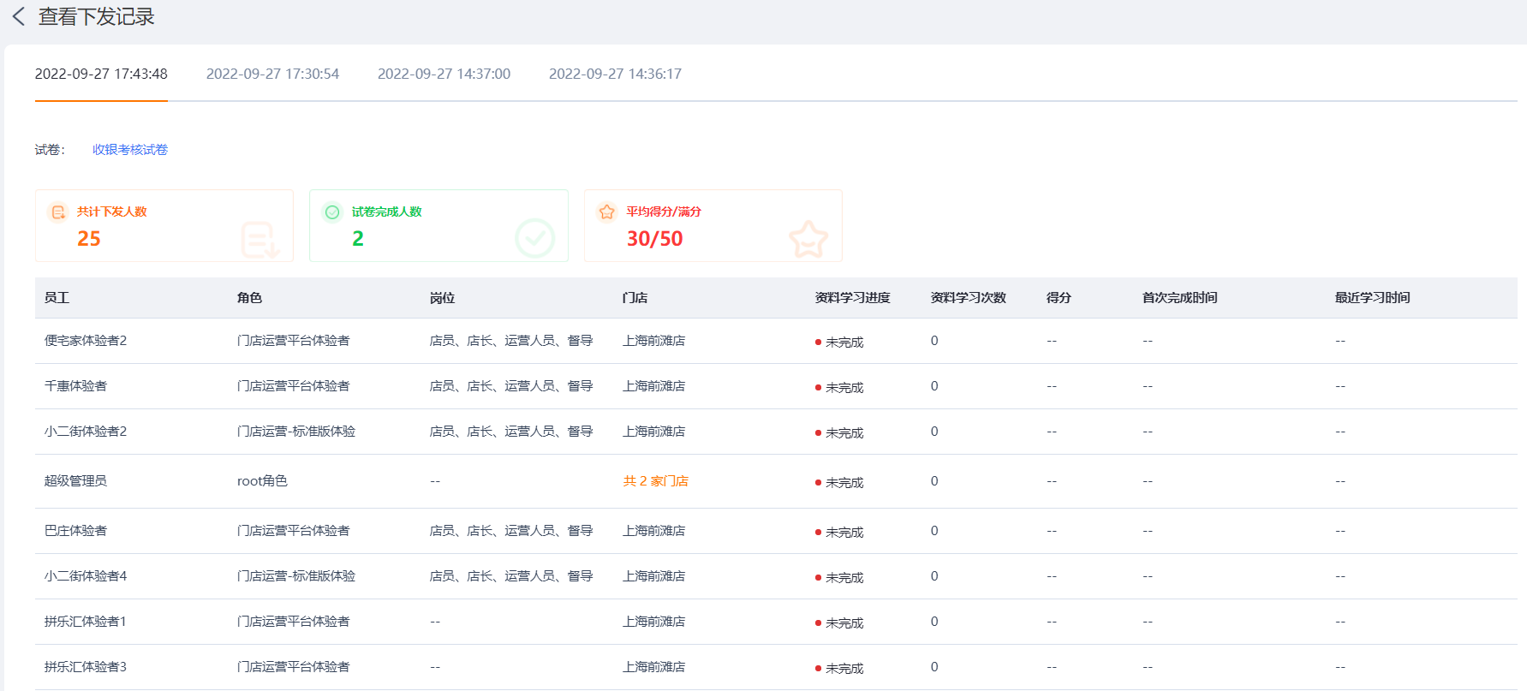Image resolution: width=1527 pixels, height=691 pixels.
Task: Click the 共 2 家门店 store link
Action: coord(655,481)
